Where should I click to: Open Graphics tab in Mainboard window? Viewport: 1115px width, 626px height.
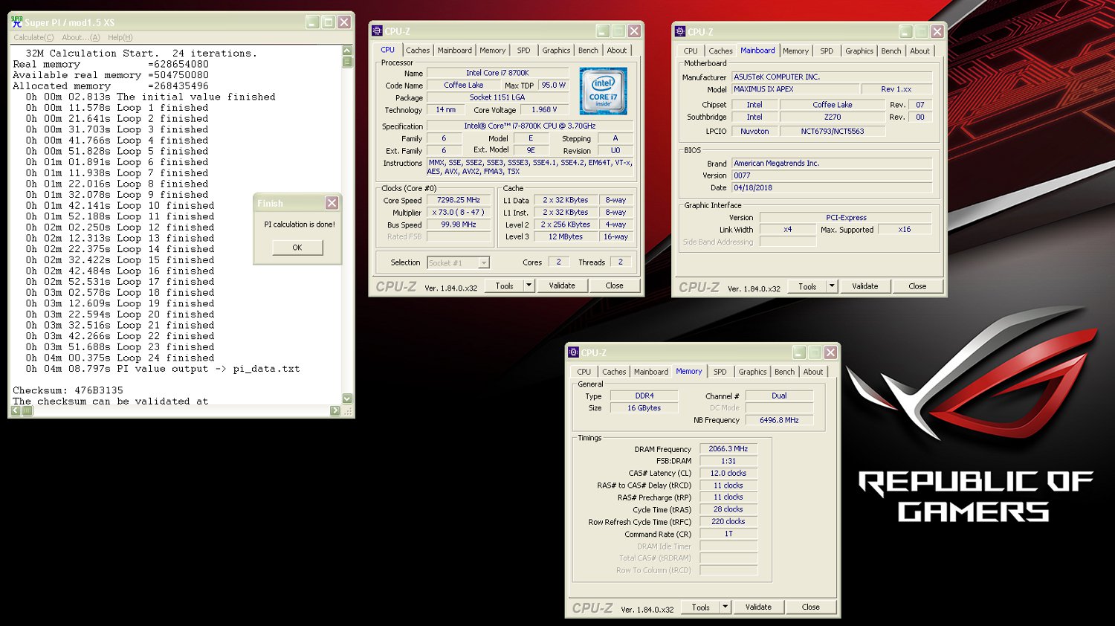859,51
